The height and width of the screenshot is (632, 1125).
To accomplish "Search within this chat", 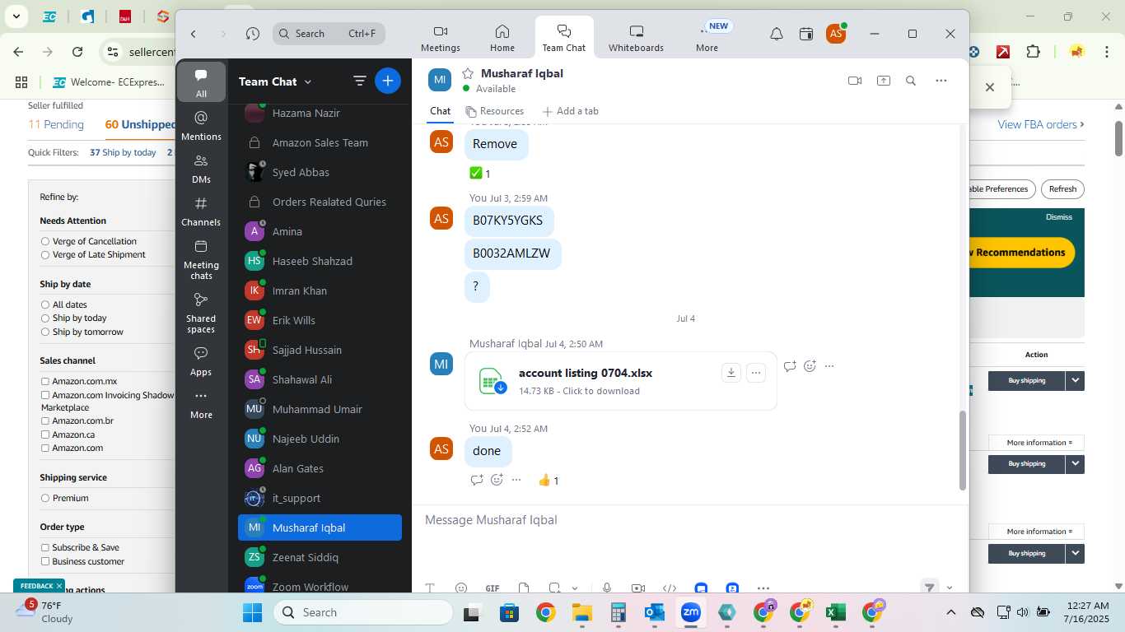I will click(911, 81).
